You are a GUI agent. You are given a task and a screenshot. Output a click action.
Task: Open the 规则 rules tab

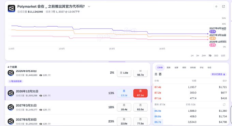coord(184,68)
